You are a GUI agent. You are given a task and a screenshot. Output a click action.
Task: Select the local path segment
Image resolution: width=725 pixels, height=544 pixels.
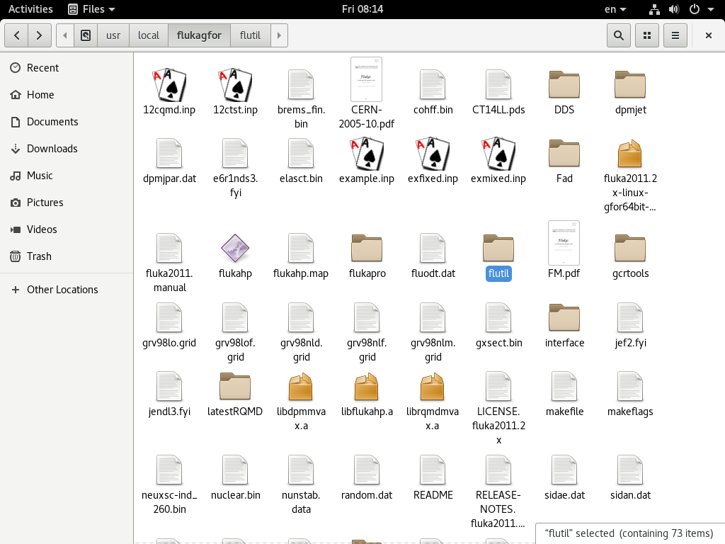click(149, 35)
